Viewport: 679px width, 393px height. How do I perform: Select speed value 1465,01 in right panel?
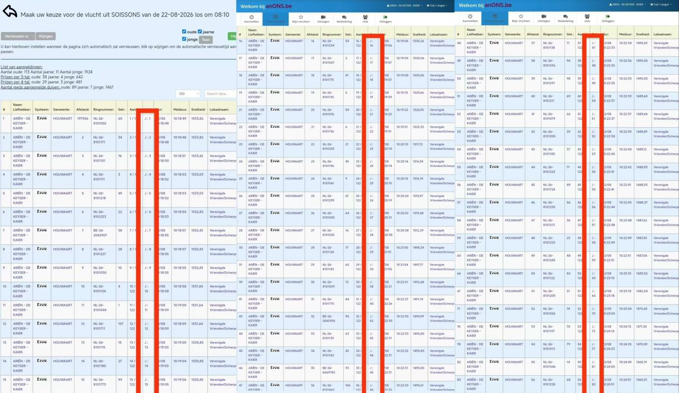pyautogui.click(x=642, y=380)
